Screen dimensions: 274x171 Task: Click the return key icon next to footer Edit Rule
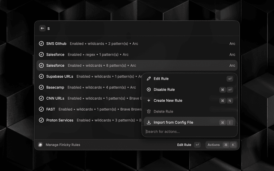tap(197, 144)
